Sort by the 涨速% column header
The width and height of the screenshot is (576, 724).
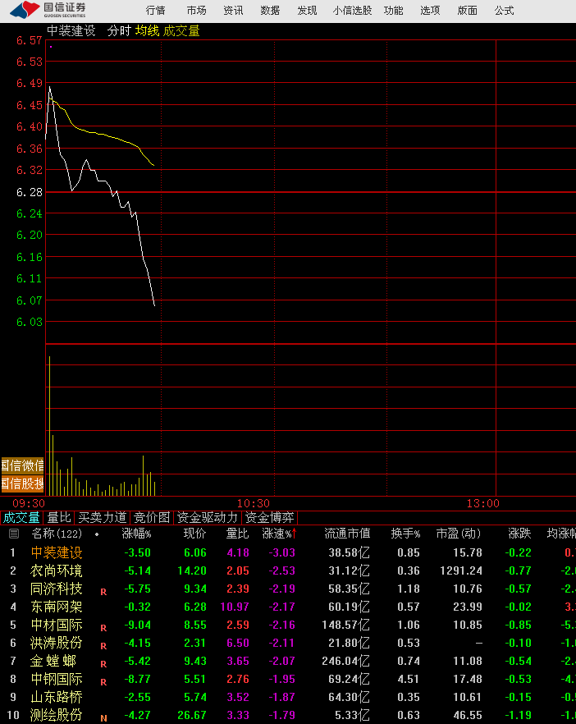(x=278, y=534)
